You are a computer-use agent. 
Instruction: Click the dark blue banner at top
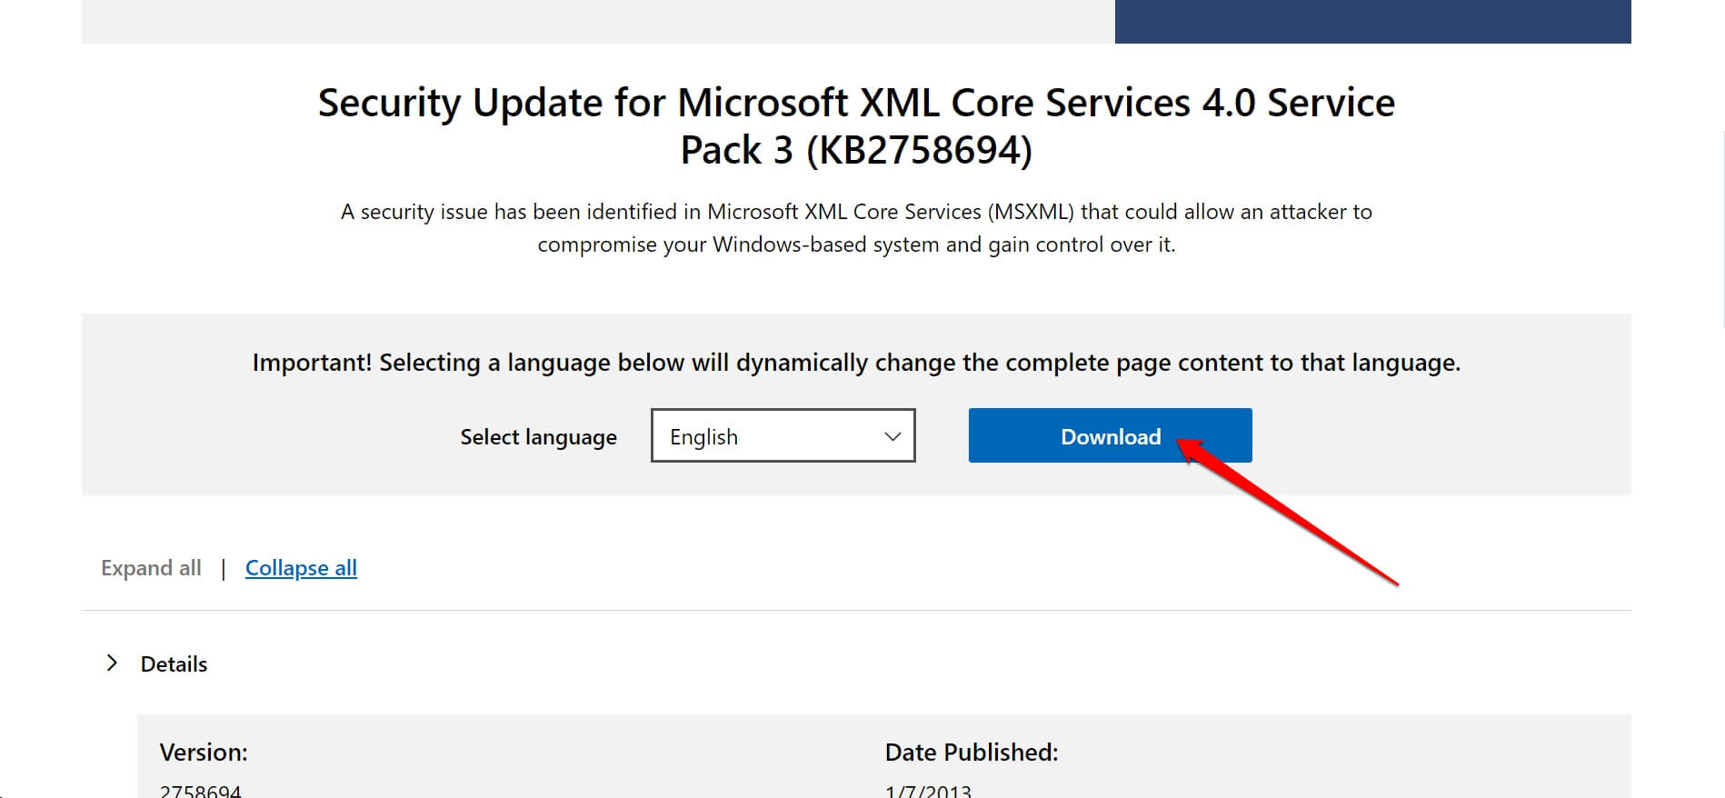click(1372, 20)
